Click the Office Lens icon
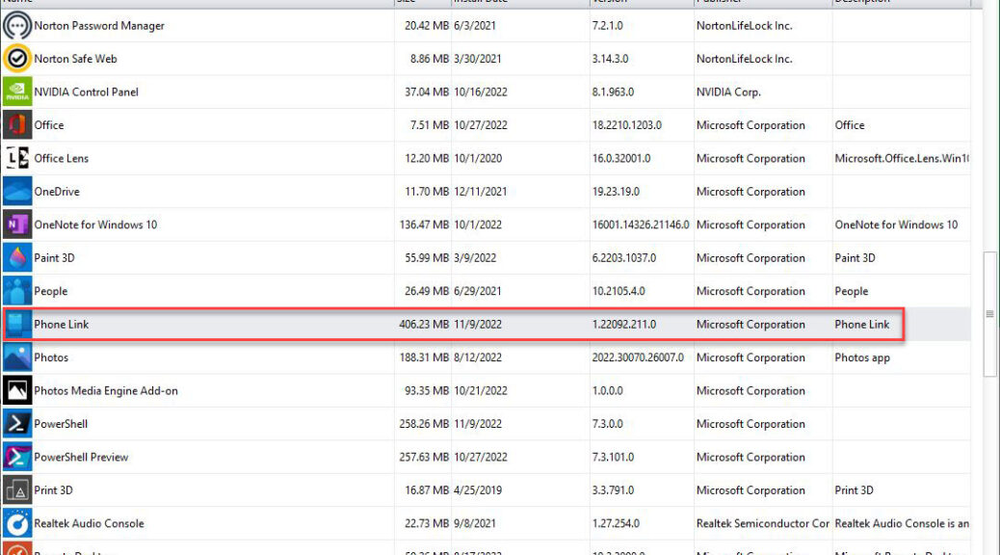The height and width of the screenshot is (555, 1000). point(17,158)
